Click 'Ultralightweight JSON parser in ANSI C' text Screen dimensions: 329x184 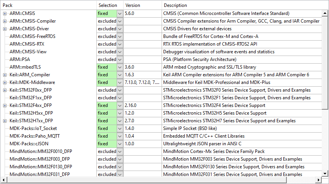pyautogui.click(x=202, y=144)
